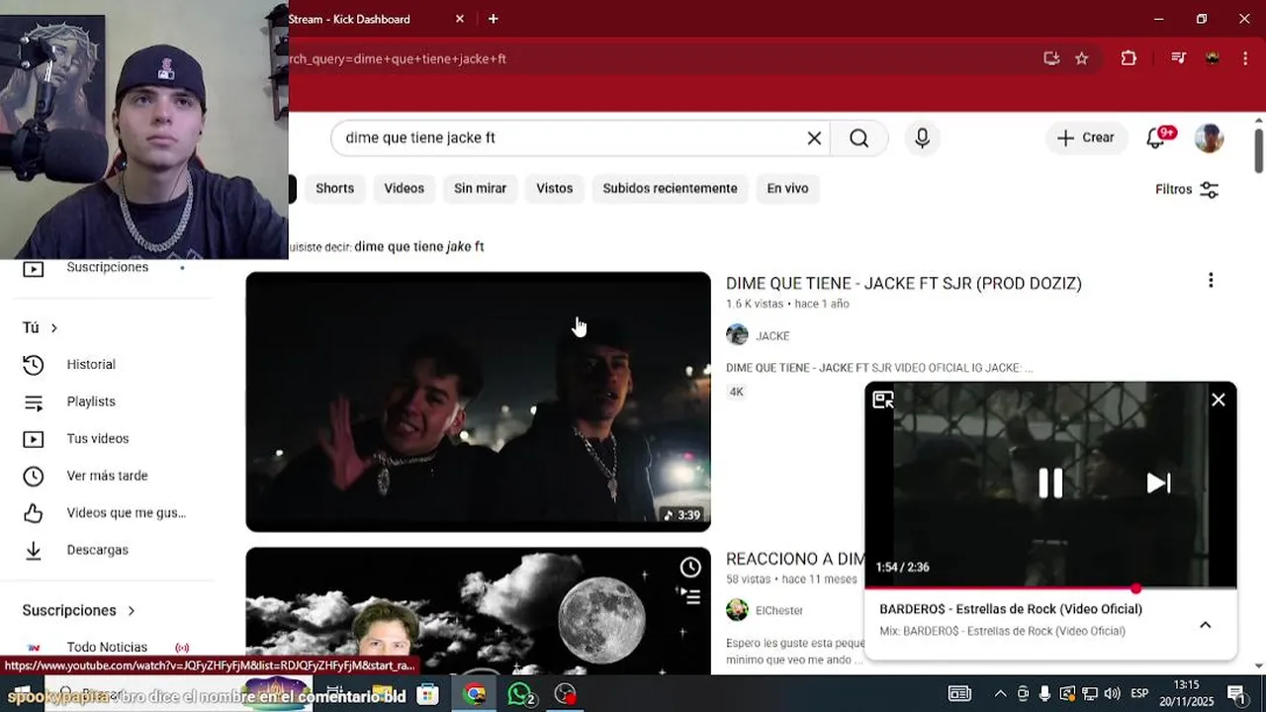Open the moon reaction video thumbnail
Viewport: 1266px width, 712px height.
point(478,610)
